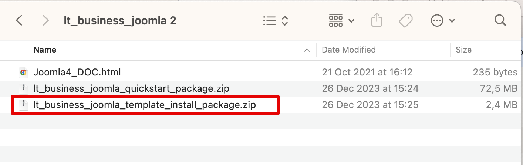Sort files by the Name column

pos(45,50)
